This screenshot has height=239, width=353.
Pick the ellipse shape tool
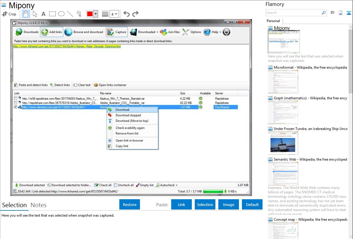[61, 14]
